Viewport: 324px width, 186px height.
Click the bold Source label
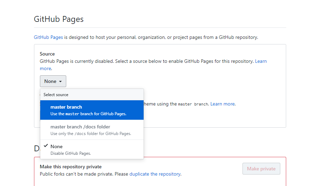[x=47, y=54]
